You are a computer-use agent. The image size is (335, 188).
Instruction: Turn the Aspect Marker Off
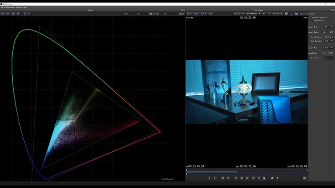coord(328,32)
